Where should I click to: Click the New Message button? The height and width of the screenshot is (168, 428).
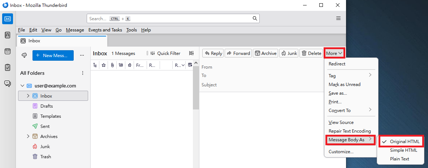coord(53,55)
